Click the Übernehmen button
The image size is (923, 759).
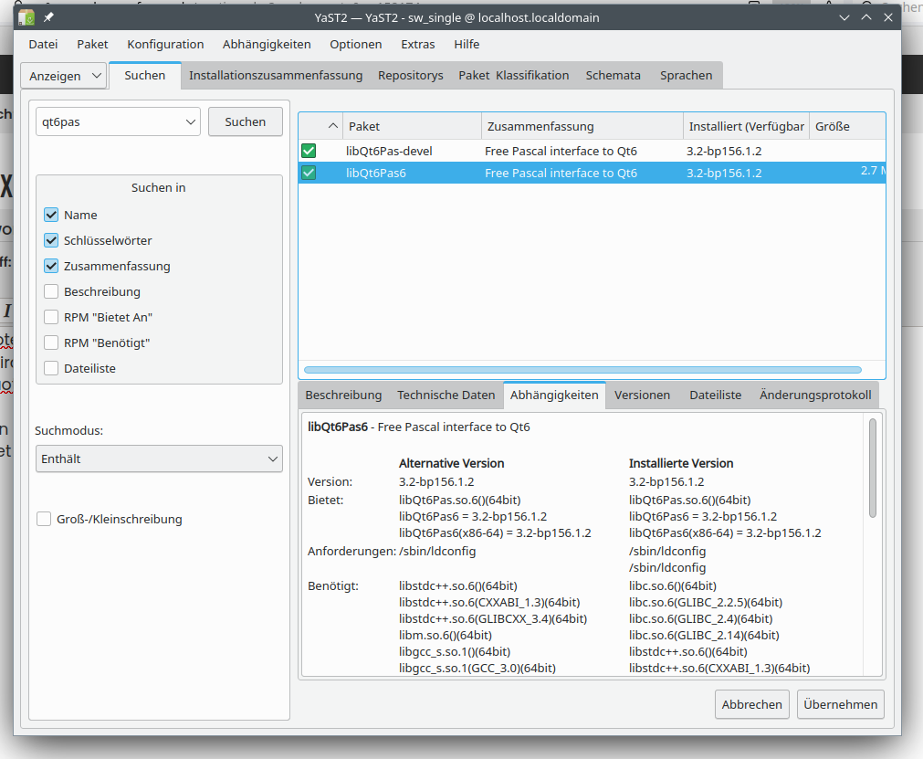coord(841,704)
